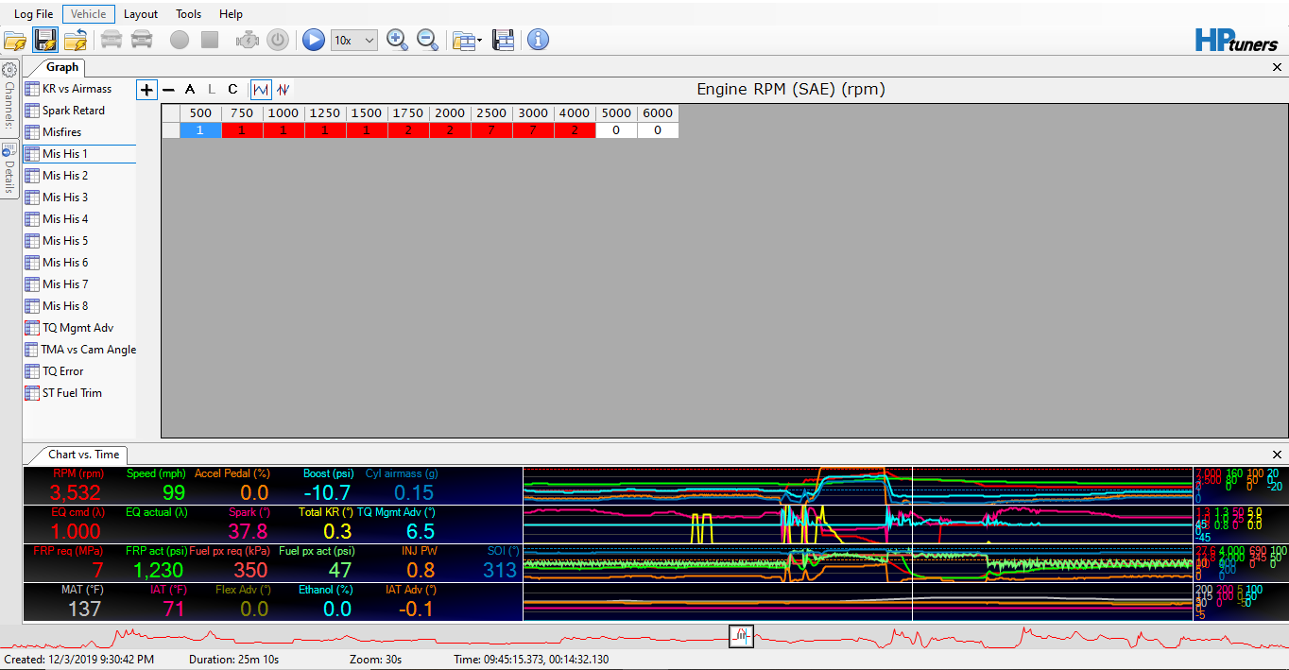The height and width of the screenshot is (670, 1289).
Task: Open the Tools menu
Action: 188,14
